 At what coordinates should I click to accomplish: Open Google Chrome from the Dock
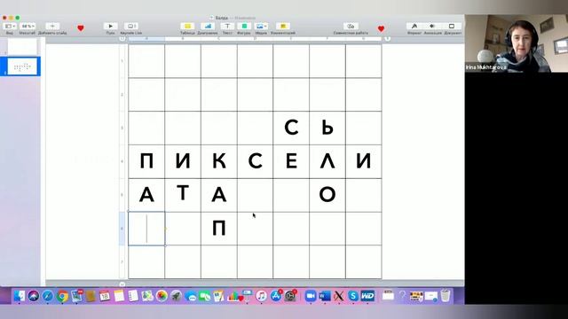click(x=62, y=296)
